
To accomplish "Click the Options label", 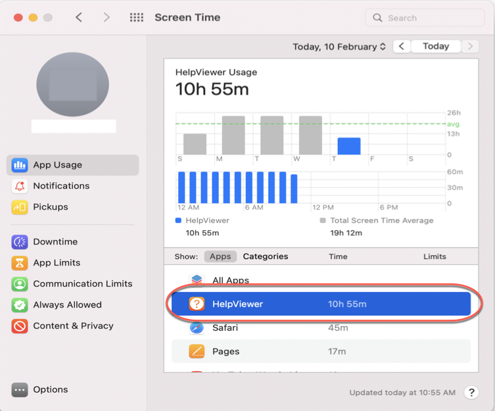I will 51,390.
